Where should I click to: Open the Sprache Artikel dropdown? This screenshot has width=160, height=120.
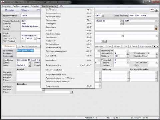(x=157, y=56)
